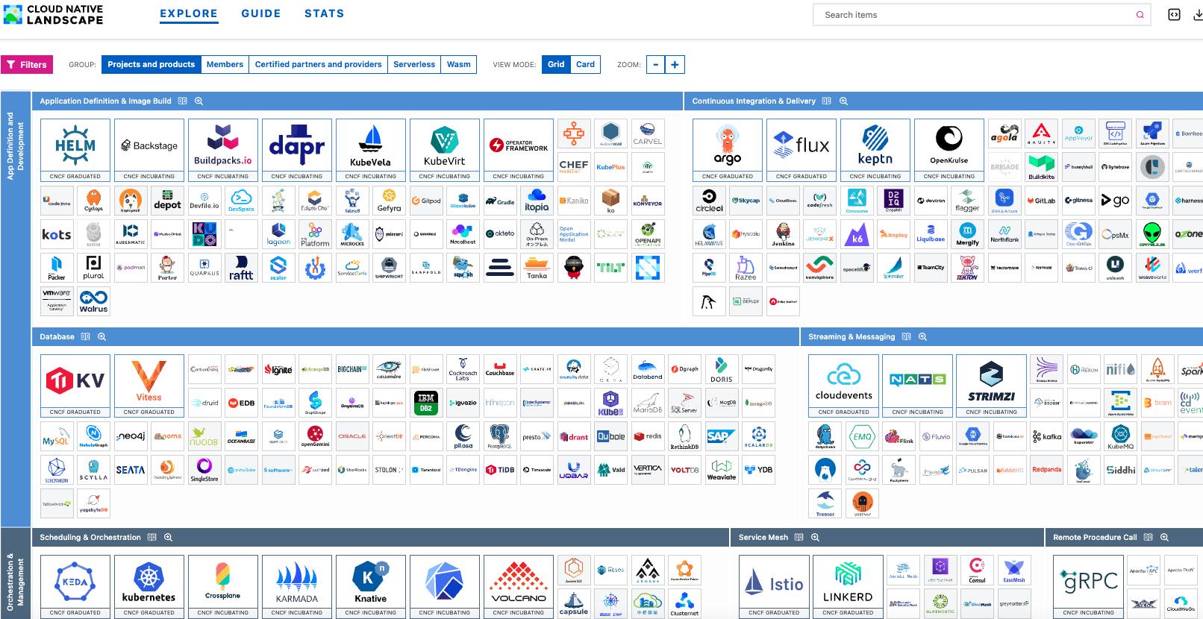This screenshot has width=1203, height=619.
Task: Open the Karmada project tile
Action: (x=296, y=586)
